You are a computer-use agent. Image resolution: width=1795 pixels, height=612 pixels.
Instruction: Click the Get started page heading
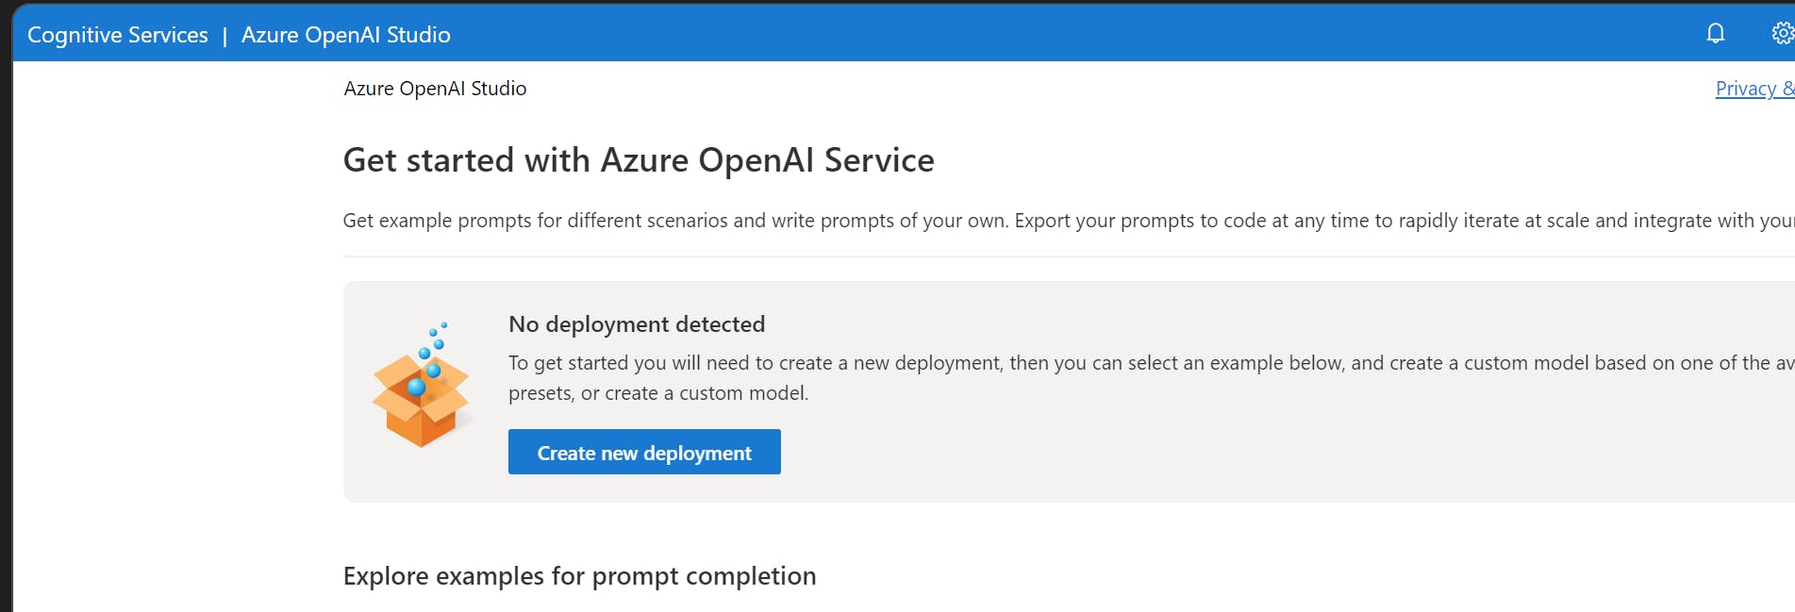pyautogui.click(x=639, y=159)
